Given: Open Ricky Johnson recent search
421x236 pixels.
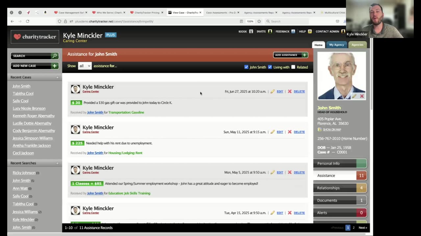Looking at the screenshot, I should (x=24, y=173).
